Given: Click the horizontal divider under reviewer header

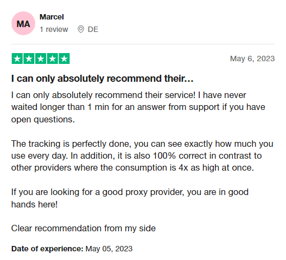Looking at the screenshot, I should (143, 44).
